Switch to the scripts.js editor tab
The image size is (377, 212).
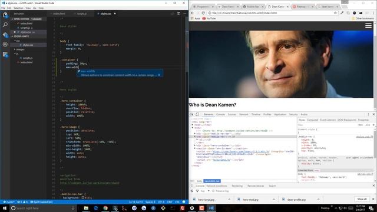82,14
